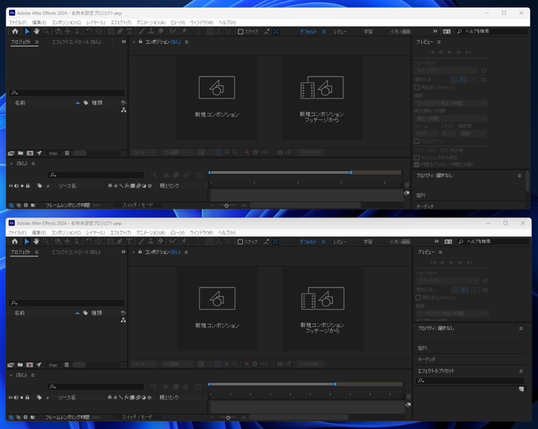This screenshot has height=429, width=538.
Task: Click the Switches / Modes button in the lower timeline
Action: coord(137,417)
